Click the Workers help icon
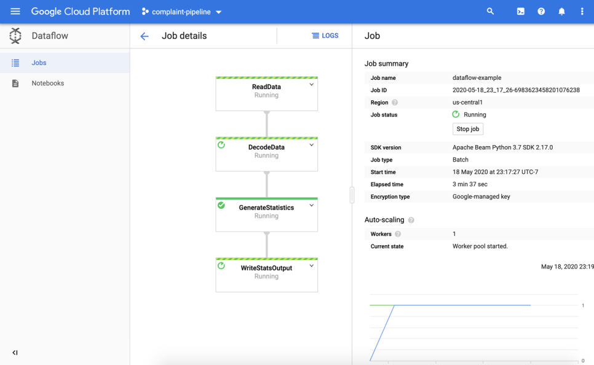 click(x=398, y=234)
